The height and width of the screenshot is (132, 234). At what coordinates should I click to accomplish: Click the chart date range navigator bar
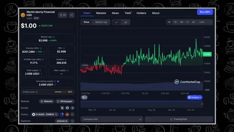(141, 104)
